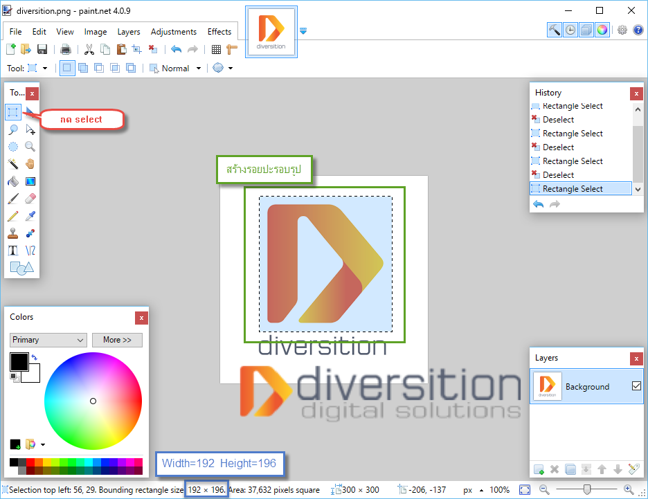Select the Paintbrush tool
Screen dimensions: 648x499
coord(13,199)
